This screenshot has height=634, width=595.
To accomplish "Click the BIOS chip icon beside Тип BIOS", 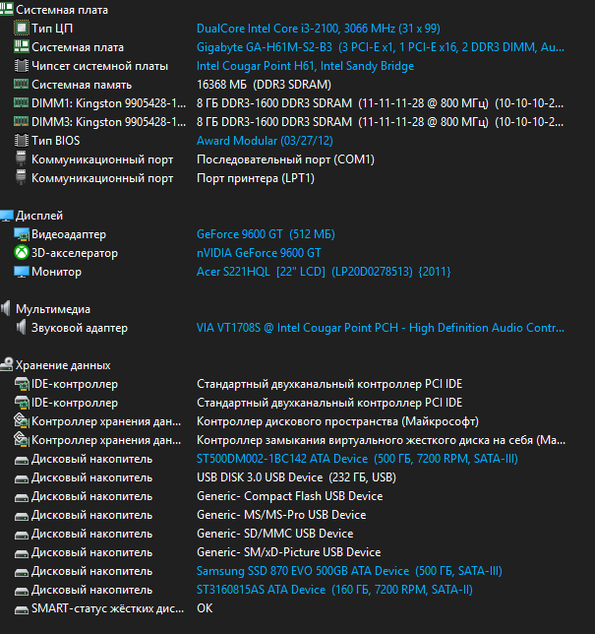I will pyautogui.click(x=22, y=141).
